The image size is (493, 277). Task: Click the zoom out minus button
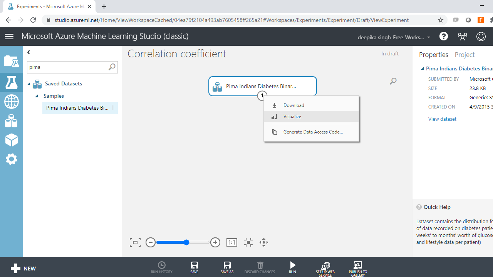click(x=151, y=242)
